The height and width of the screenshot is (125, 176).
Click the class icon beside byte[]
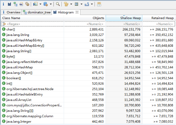pyautogui.click(x=4, y=56)
